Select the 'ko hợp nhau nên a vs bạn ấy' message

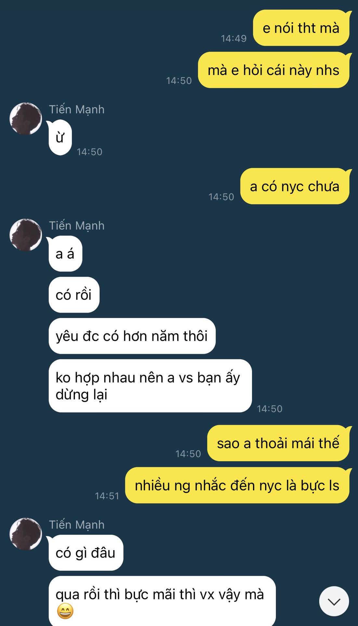pyautogui.click(x=150, y=386)
